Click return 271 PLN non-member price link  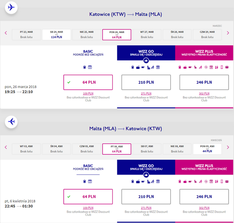pyautogui.click(x=146, y=208)
